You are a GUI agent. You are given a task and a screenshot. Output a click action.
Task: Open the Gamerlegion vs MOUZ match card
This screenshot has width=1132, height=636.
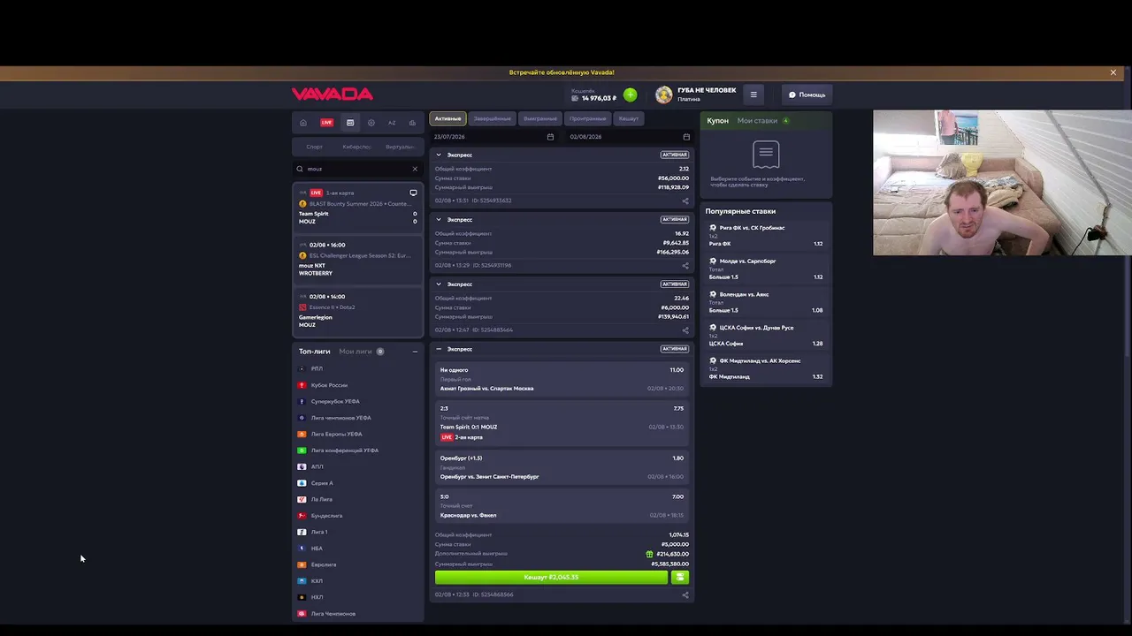tap(358, 311)
